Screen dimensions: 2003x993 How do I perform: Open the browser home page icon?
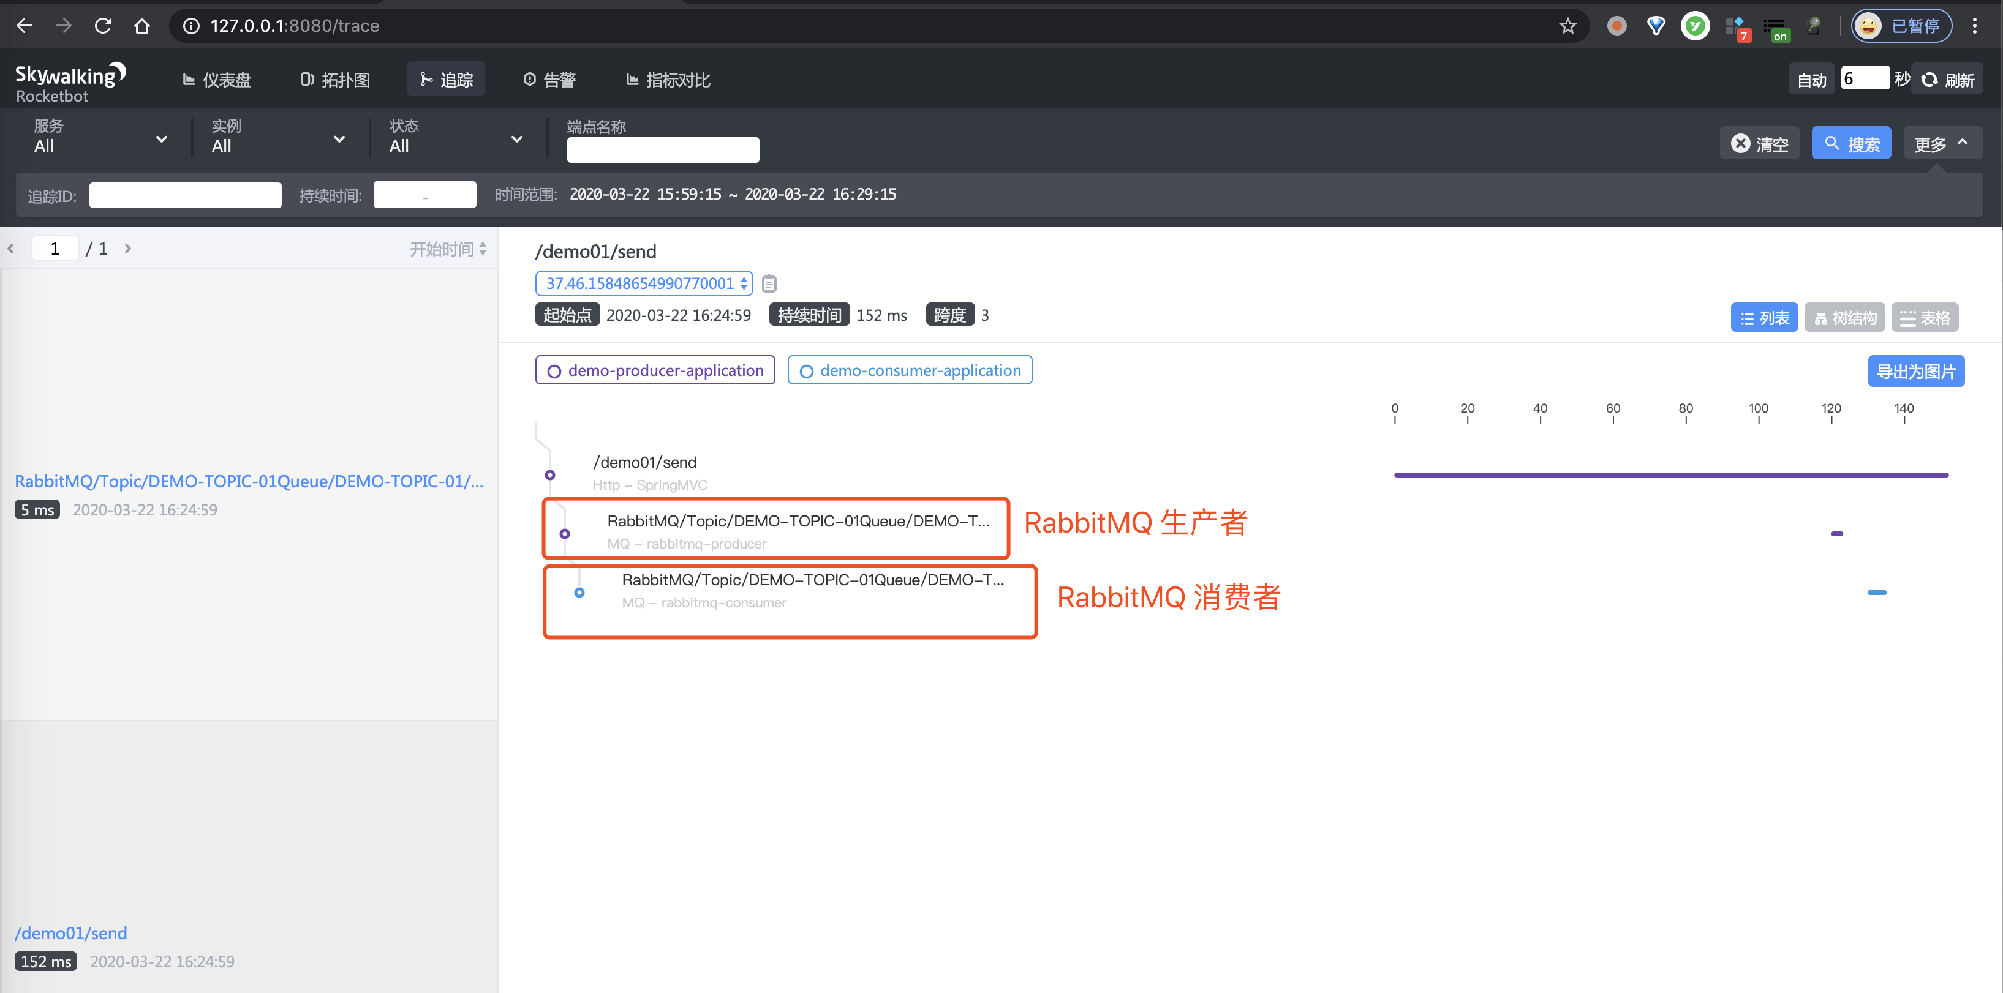(x=141, y=26)
